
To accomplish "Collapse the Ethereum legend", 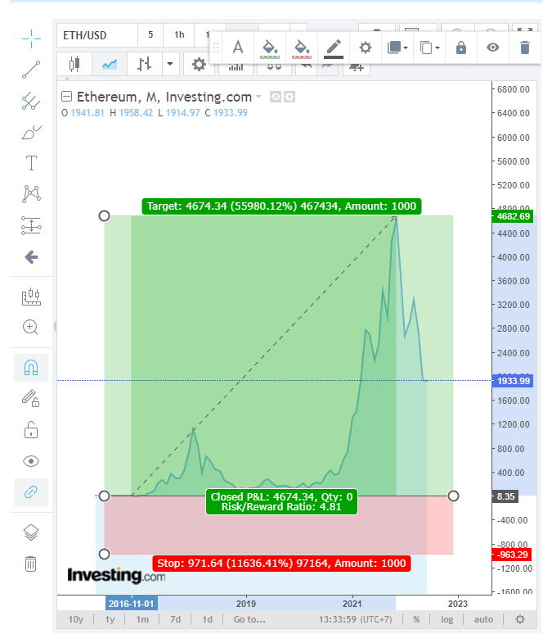I will [x=66, y=97].
